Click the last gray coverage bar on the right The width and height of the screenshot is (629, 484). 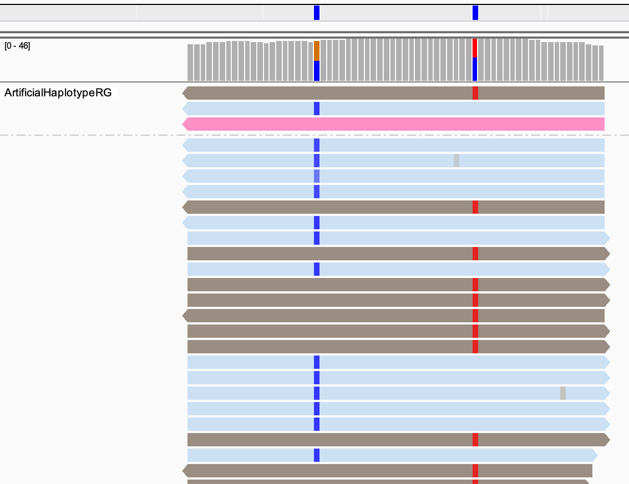click(x=601, y=63)
